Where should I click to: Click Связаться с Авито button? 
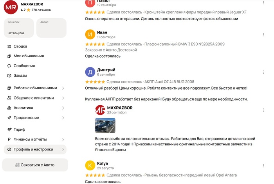pos(35,165)
